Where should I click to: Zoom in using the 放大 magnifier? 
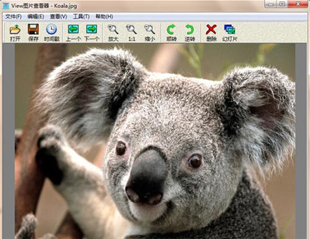(x=113, y=32)
